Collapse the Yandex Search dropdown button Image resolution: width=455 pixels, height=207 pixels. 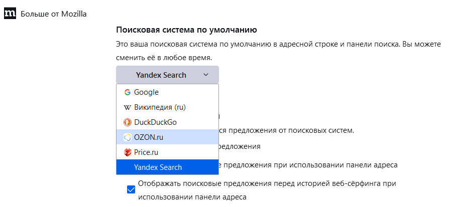(x=167, y=75)
